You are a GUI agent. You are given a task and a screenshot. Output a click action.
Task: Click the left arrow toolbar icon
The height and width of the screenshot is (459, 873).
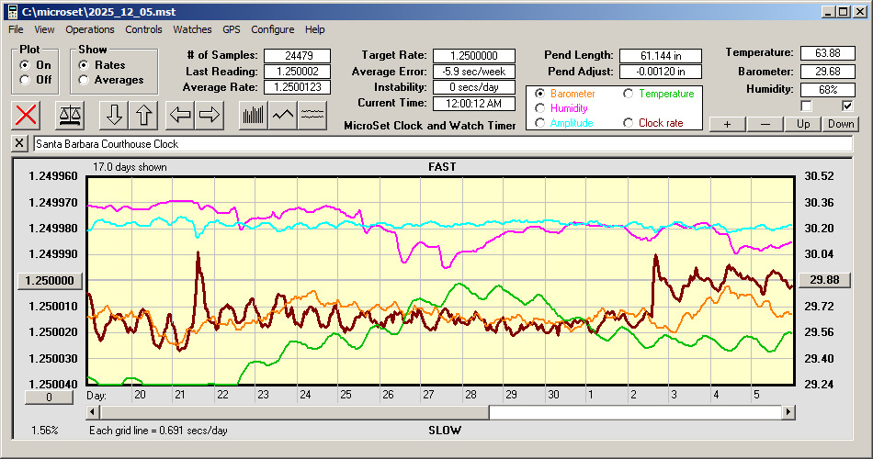[181, 115]
